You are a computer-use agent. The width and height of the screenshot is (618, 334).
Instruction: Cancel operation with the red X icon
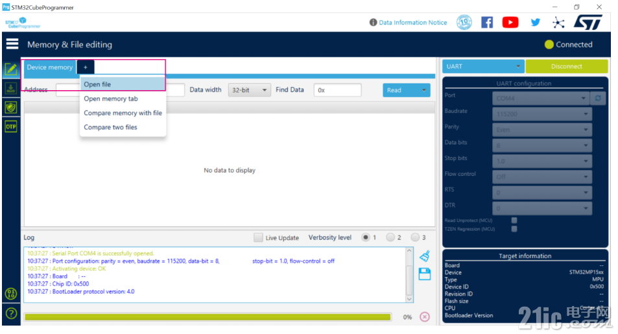(x=425, y=316)
